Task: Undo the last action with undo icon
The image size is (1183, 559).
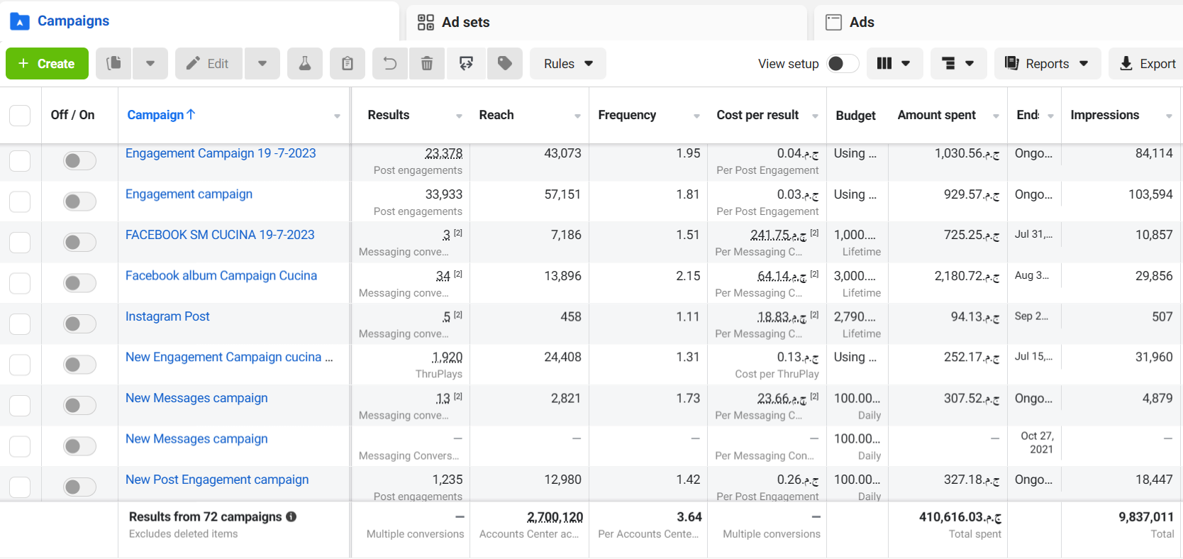Action: (390, 64)
